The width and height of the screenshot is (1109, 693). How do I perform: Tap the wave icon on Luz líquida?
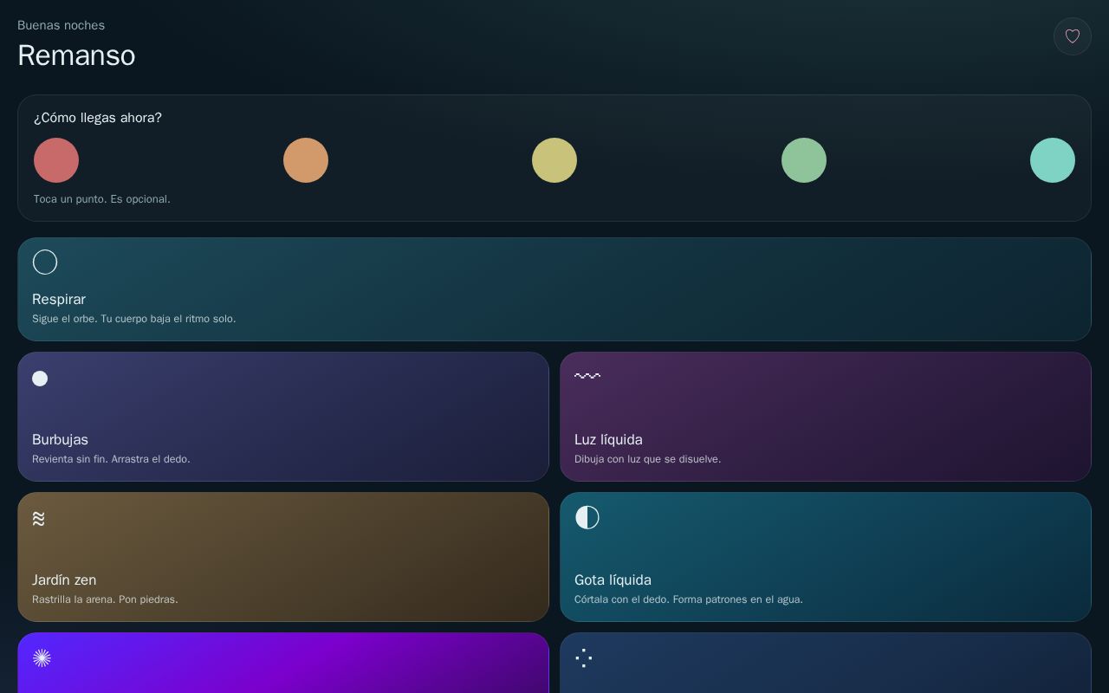(587, 376)
